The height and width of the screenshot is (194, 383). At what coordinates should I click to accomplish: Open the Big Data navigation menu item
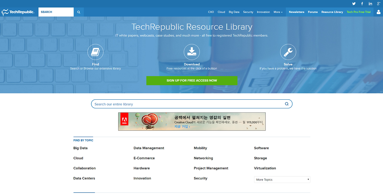pos(234,12)
